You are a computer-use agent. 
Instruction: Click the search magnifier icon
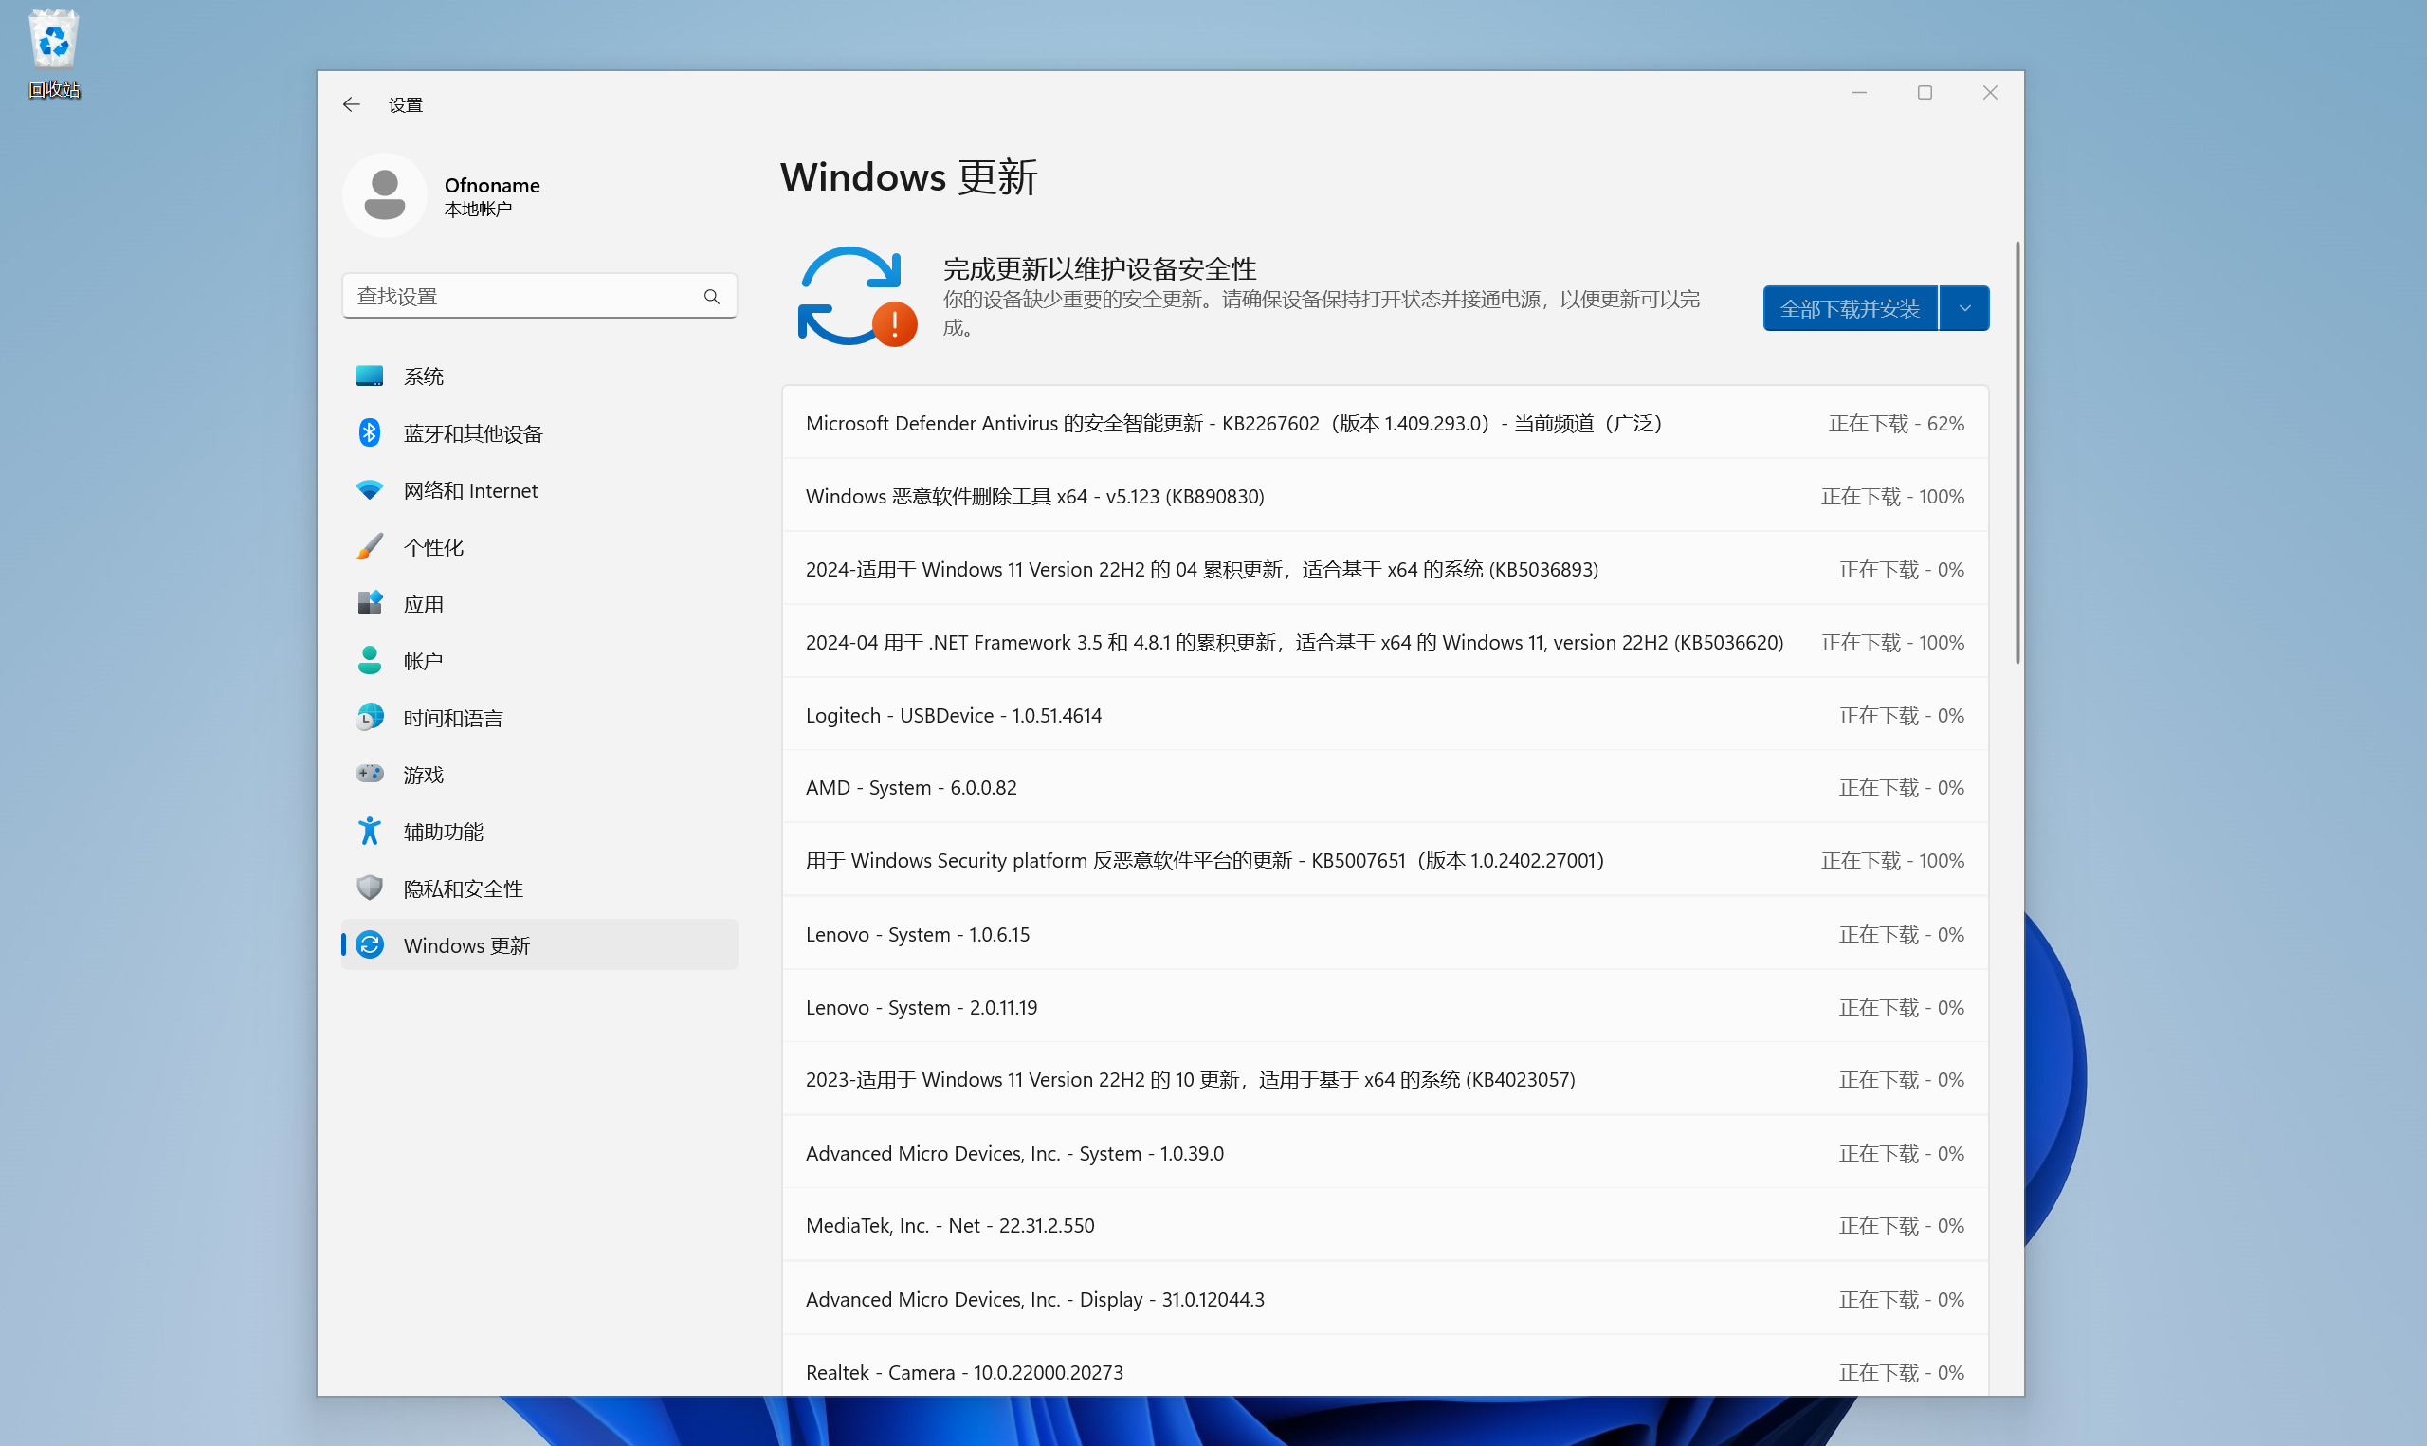tap(712, 296)
